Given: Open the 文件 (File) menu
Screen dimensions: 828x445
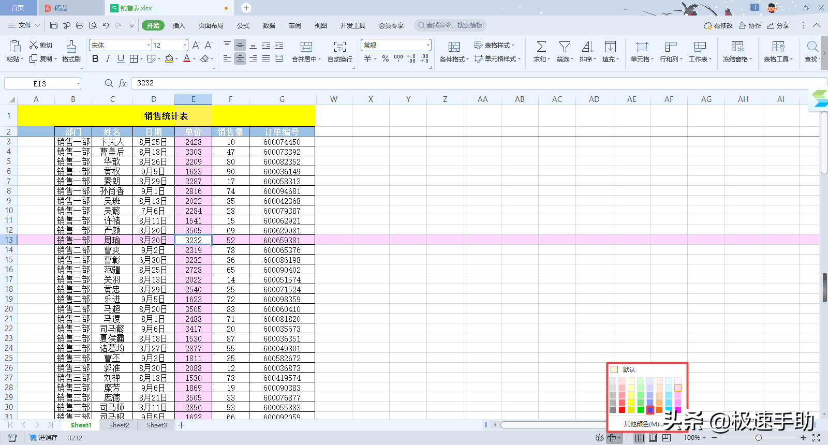Looking at the screenshot, I should [x=24, y=25].
